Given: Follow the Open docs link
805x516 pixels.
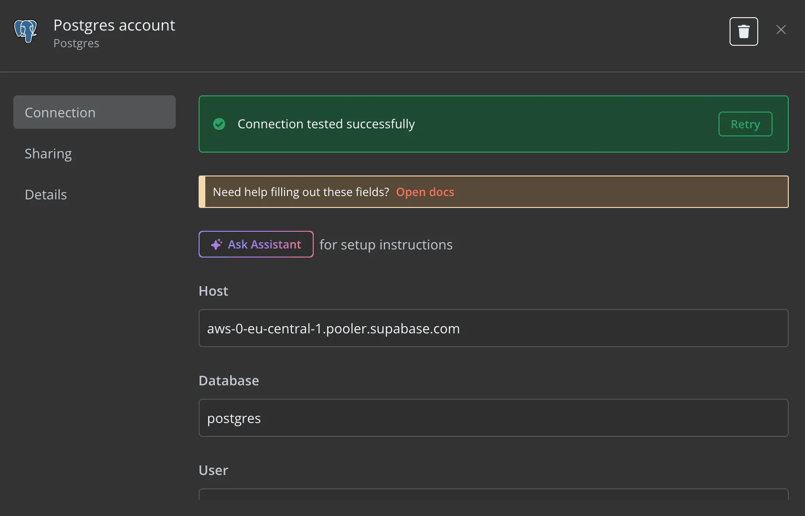Looking at the screenshot, I should pos(425,192).
